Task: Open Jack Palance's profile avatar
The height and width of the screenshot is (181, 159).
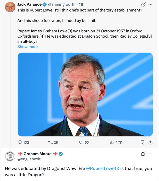Action: pos(10,7)
